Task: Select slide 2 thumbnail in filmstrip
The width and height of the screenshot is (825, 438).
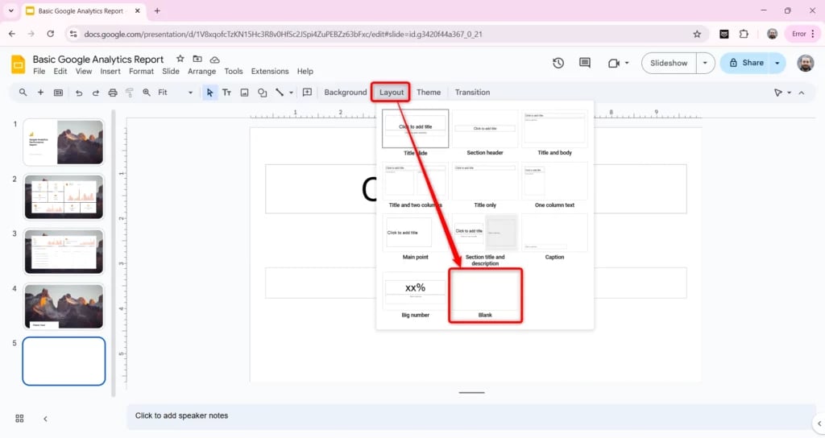Action: point(64,197)
